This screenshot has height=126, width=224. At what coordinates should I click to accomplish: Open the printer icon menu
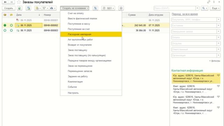[x=53, y=8]
